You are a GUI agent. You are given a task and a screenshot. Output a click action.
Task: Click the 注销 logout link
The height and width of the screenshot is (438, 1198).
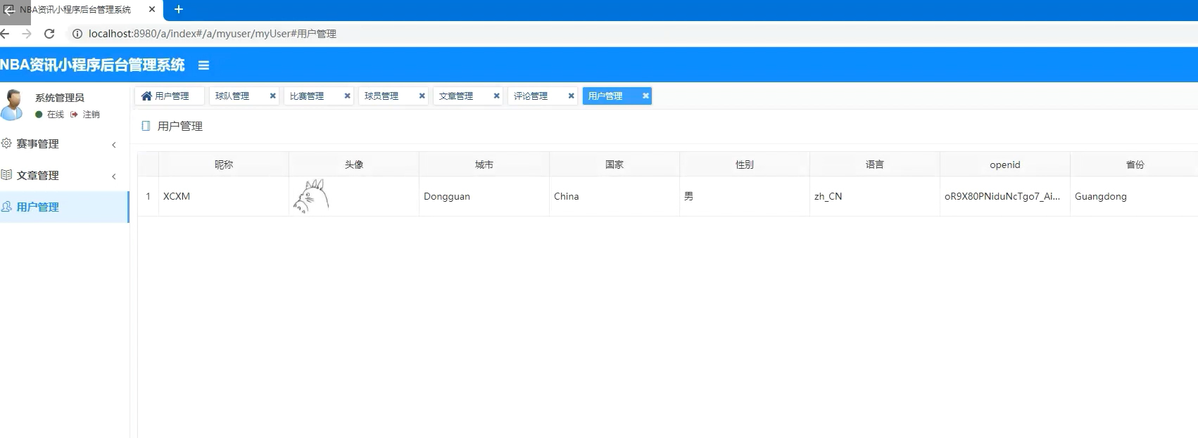(x=91, y=115)
